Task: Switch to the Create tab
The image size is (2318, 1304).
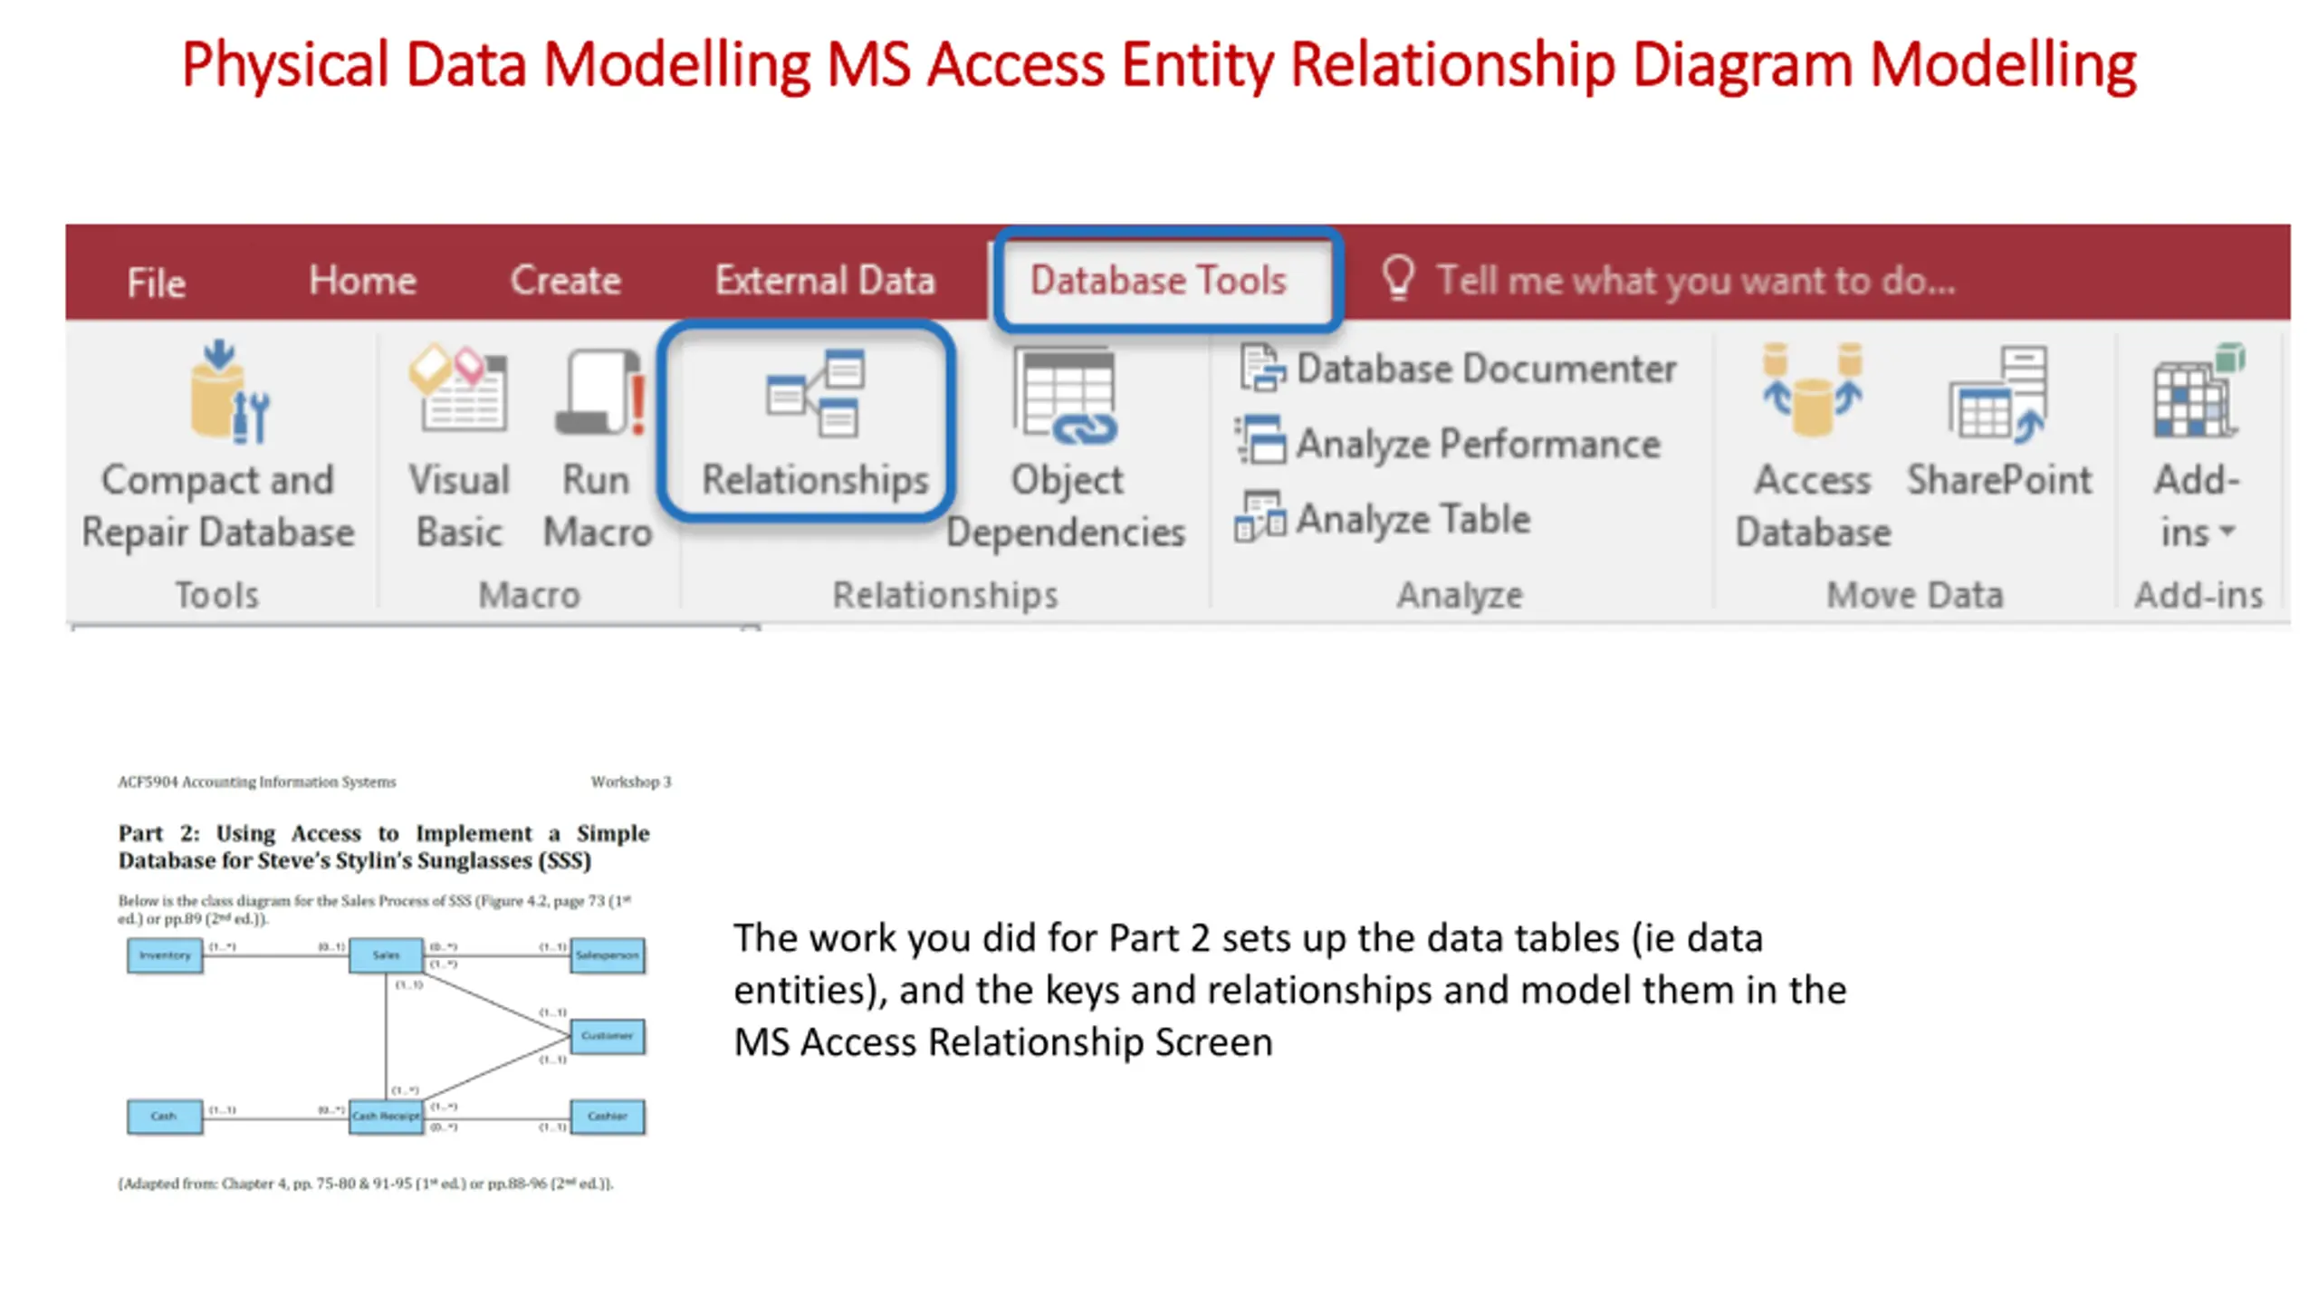Action: [x=565, y=280]
